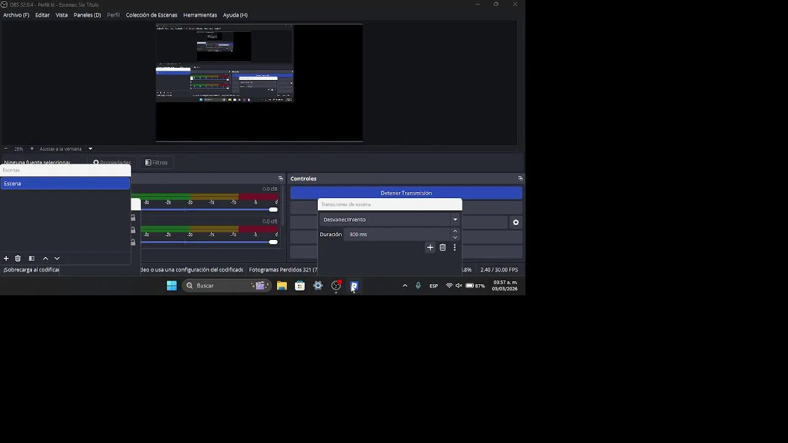788x443 pixels.
Task: Click the Filtros button
Action: click(x=156, y=162)
